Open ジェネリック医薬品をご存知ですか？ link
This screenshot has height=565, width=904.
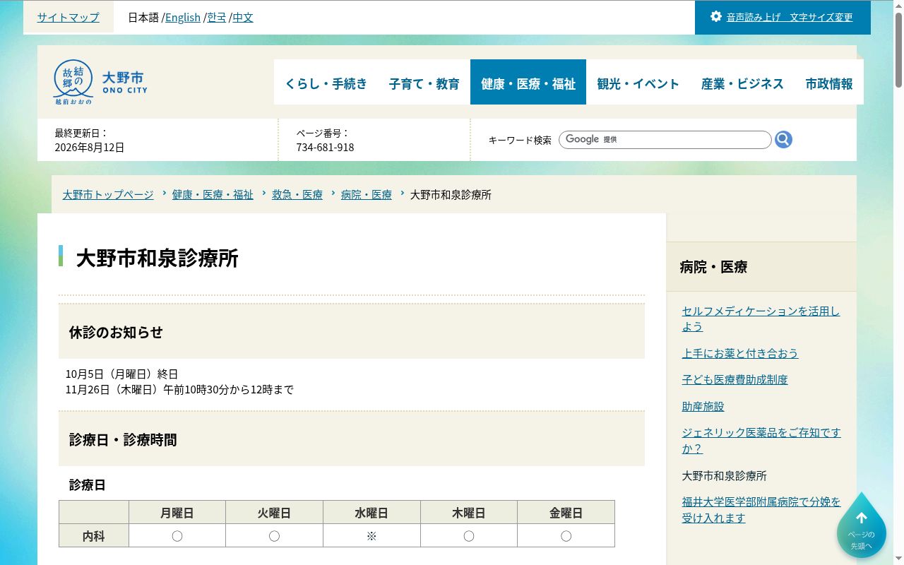[761, 441]
